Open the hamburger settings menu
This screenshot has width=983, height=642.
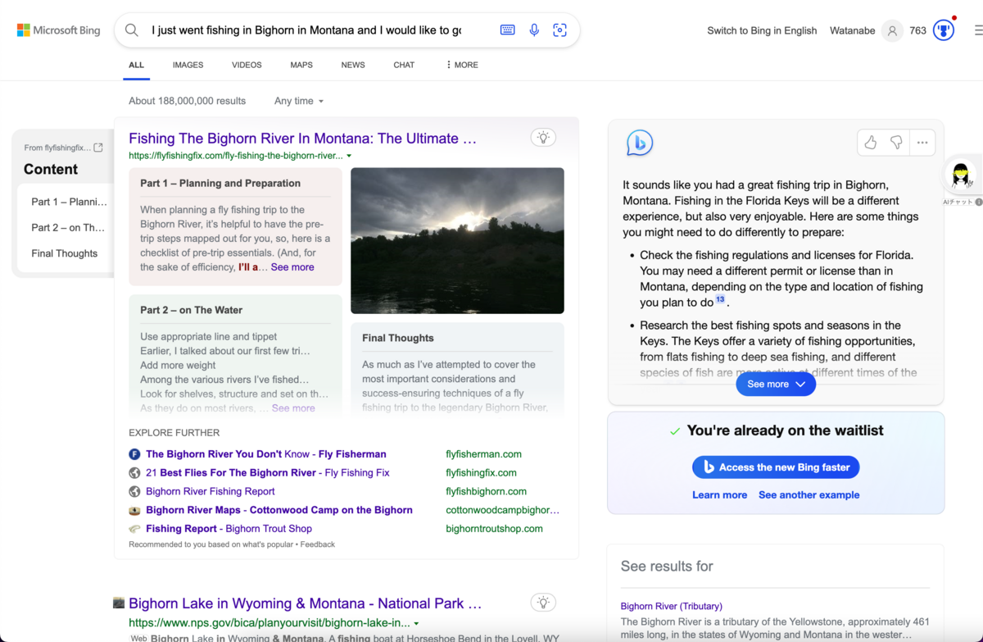click(x=977, y=30)
